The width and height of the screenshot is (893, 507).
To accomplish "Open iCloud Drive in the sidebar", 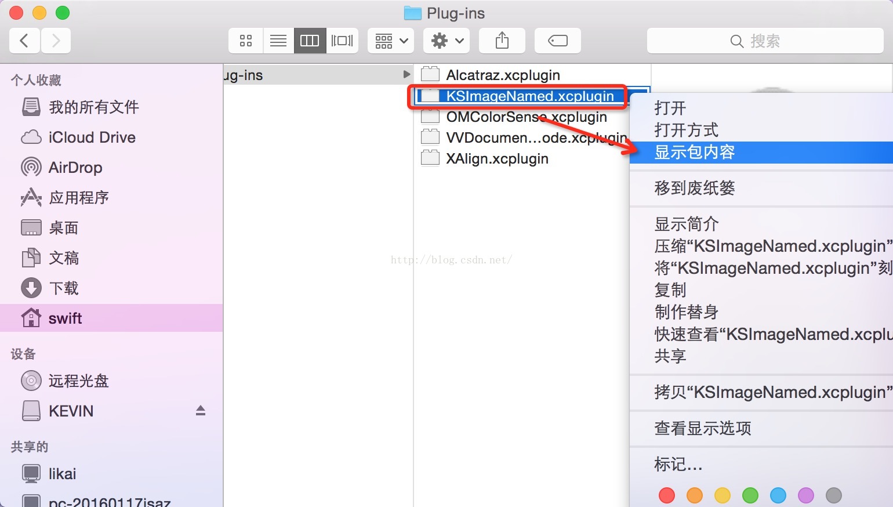I will pos(92,137).
